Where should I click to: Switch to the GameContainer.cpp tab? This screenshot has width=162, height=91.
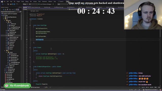(x=35, y=7)
